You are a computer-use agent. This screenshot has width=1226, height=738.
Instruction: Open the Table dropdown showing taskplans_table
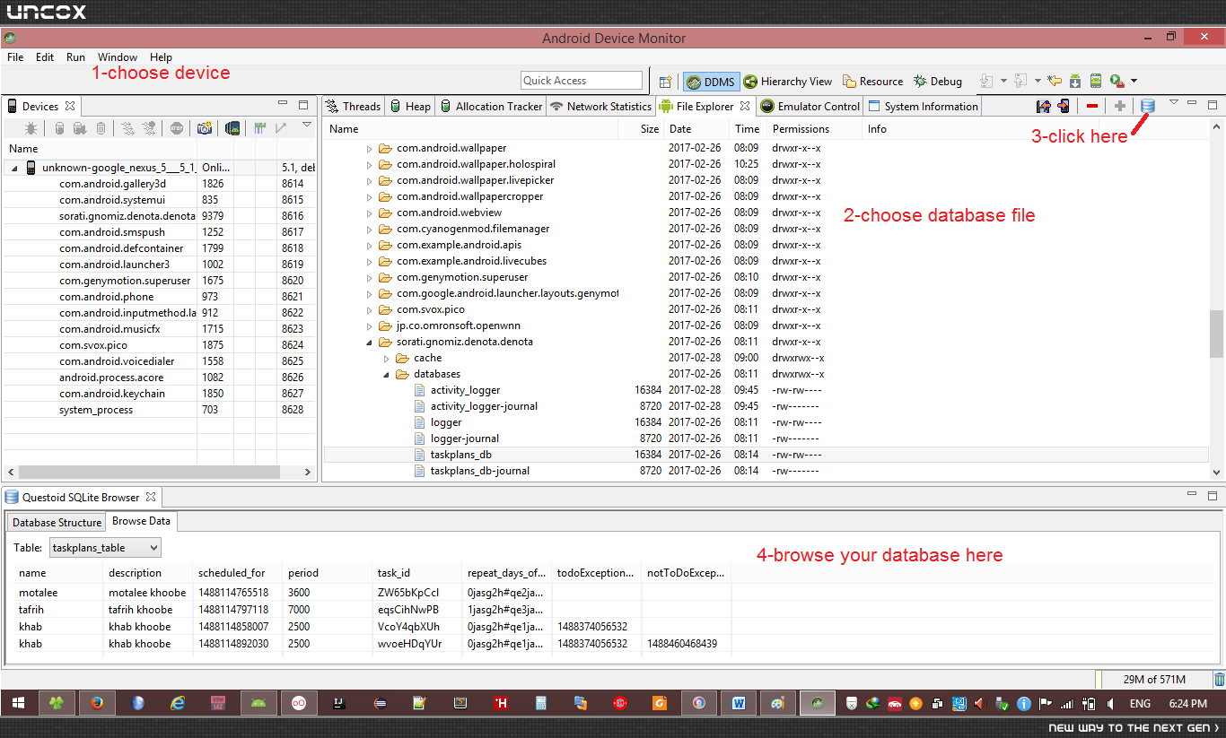tap(104, 547)
